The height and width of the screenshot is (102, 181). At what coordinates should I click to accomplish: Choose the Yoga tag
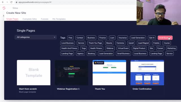(x=84, y=48)
